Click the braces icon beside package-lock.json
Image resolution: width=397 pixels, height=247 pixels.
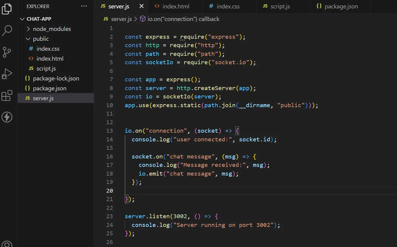point(28,78)
